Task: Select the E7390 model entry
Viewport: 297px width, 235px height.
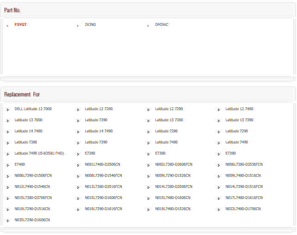Action: pos(230,154)
